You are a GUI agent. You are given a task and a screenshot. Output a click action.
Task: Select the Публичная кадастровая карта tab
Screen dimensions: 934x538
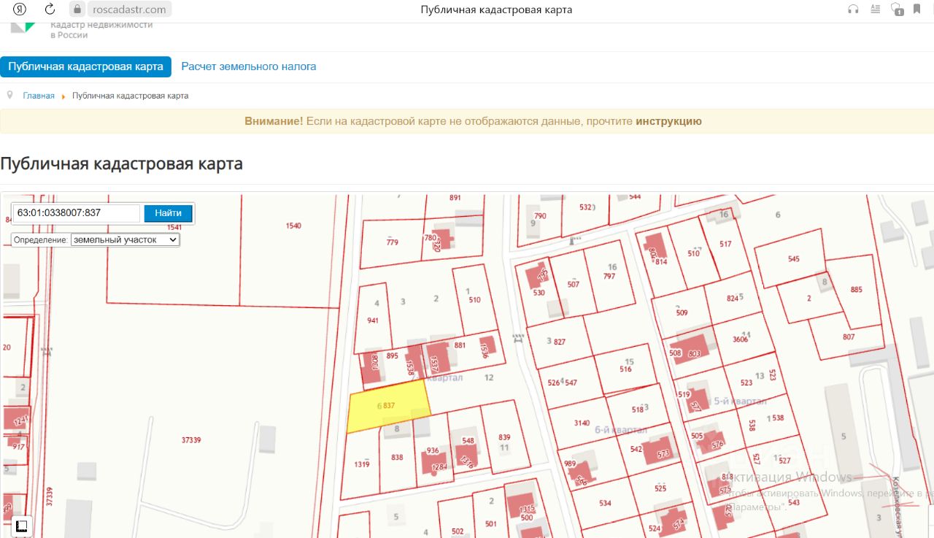(x=85, y=66)
